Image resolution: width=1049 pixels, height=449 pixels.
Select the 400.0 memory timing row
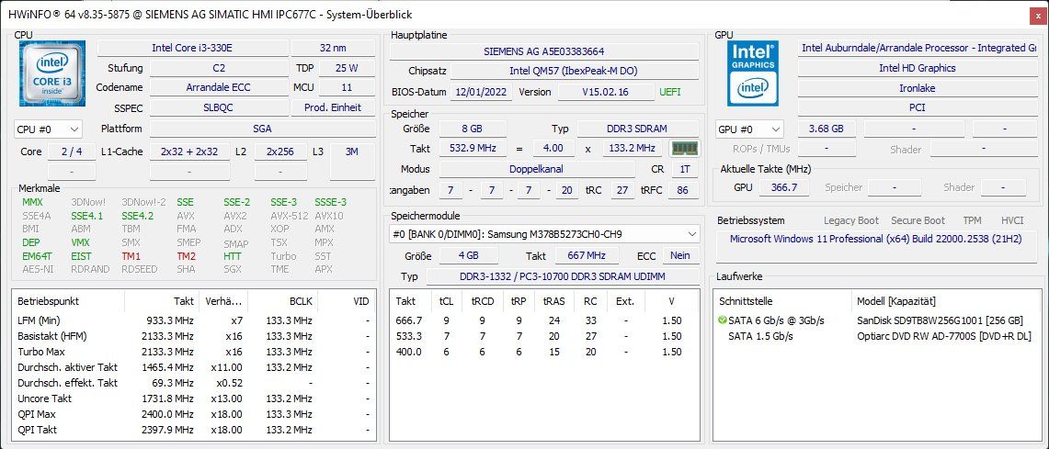pos(544,352)
